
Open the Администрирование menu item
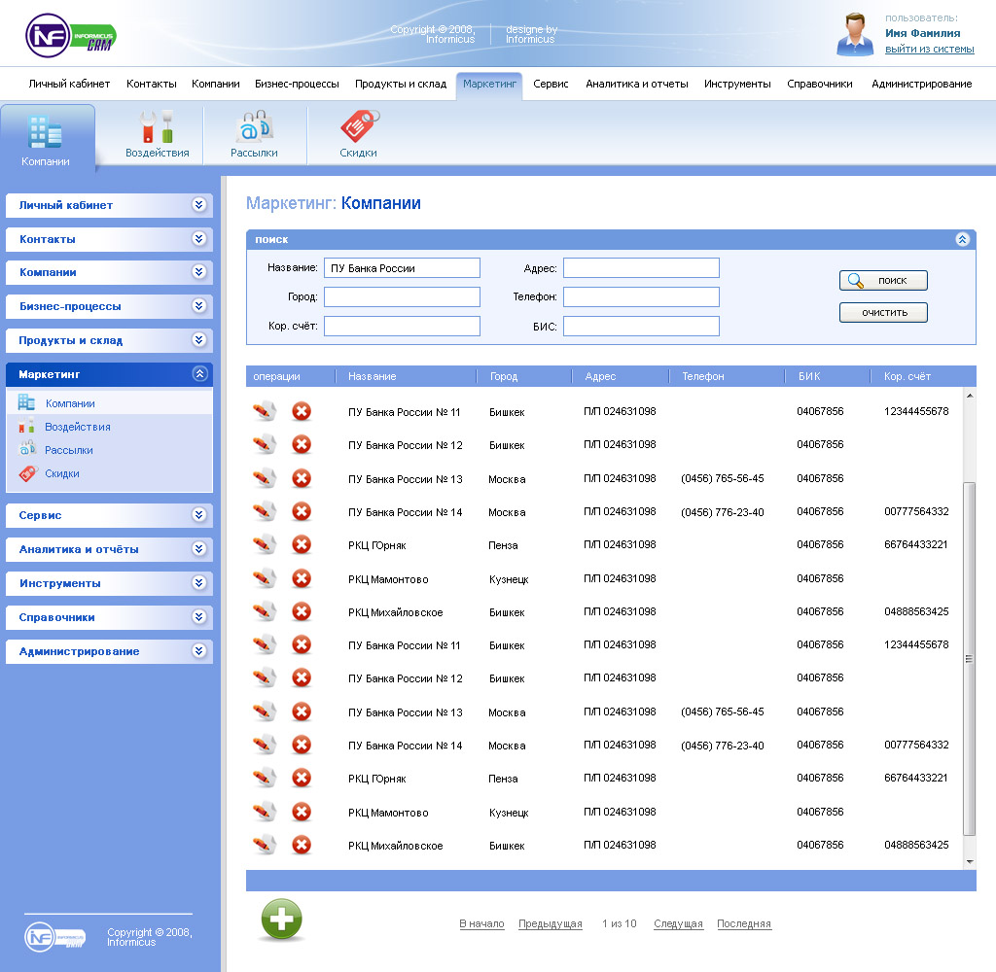pos(919,85)
